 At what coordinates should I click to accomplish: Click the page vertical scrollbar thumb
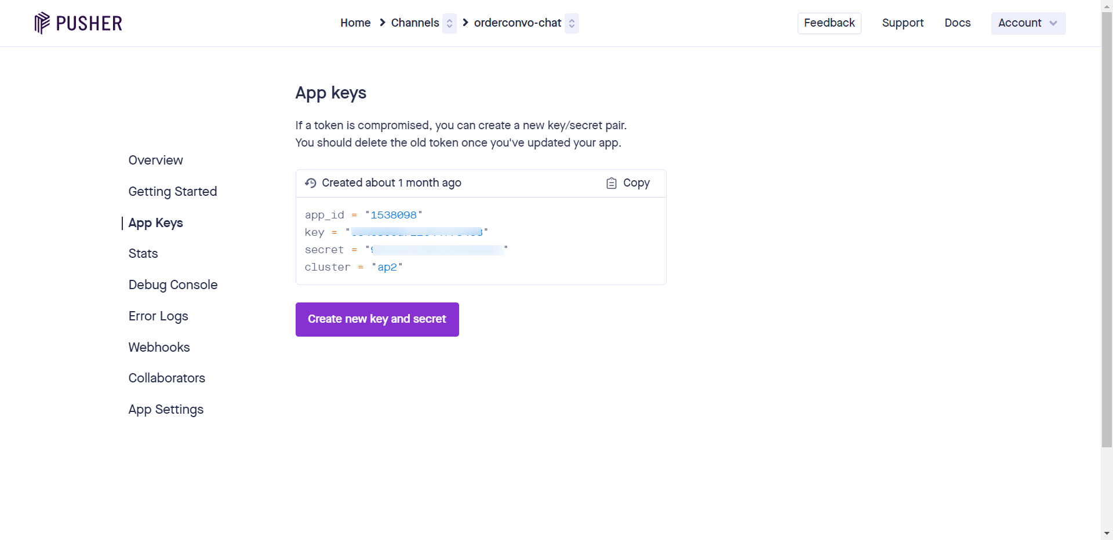pos(1107,229)
